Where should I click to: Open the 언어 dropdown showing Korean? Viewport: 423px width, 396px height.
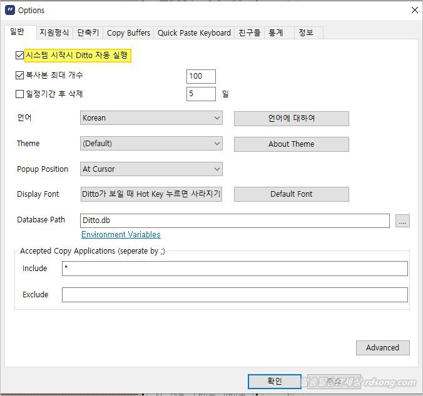point(151,118)
